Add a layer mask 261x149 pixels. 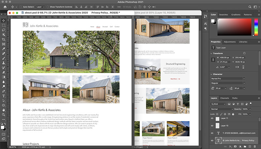pos(235,146)
